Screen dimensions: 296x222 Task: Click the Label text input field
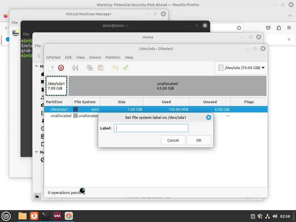point(151,128)
